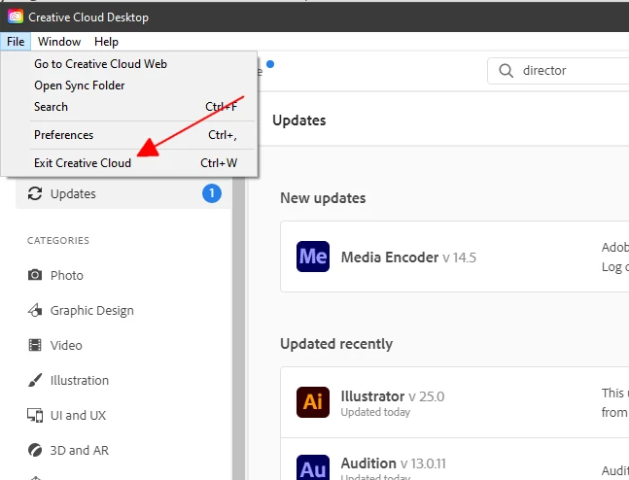Open the Updates sidebar item
The width and height of the screenshot is (629, 480).
(x=123, y=193)
